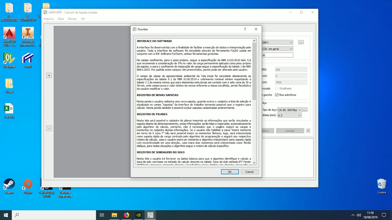Image resolution: width=392 pixels, height=220 pixels.
Task: Open the 1 - FACULDADE desktop folder
Action: point(9,12)
